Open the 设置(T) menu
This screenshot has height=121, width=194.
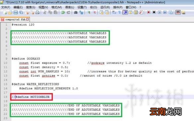[82, 7]
